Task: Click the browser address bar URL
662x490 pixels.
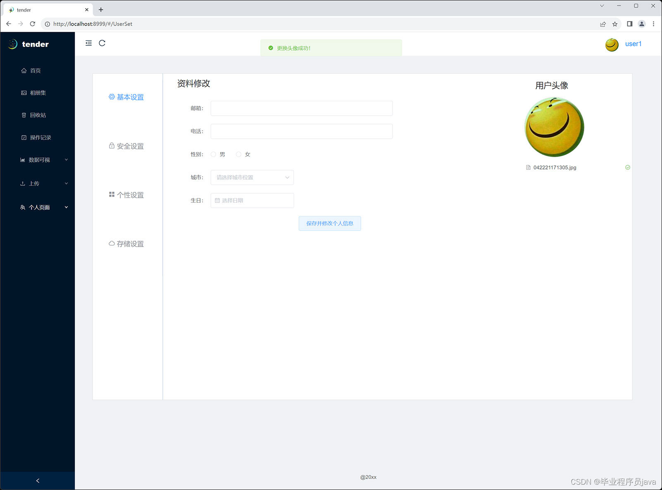Action: point(93,24)
